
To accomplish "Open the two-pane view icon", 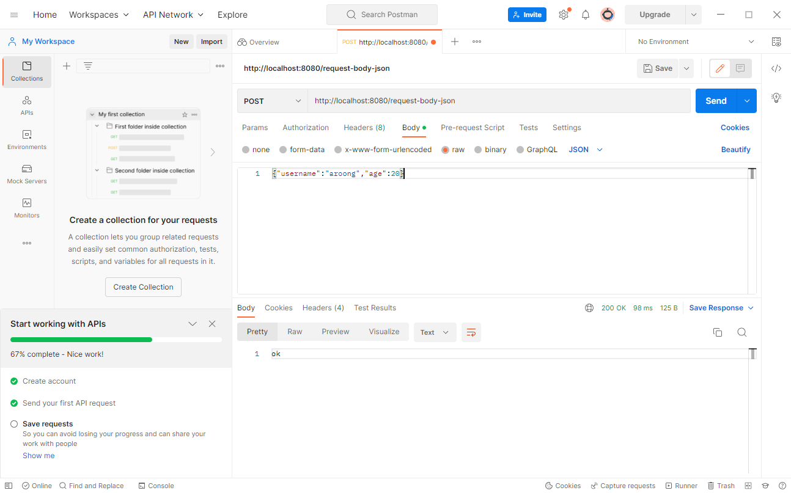I will [748, 486].
